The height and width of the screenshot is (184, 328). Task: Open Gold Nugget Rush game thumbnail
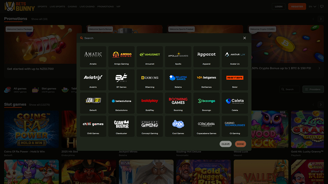click(204, 172)
